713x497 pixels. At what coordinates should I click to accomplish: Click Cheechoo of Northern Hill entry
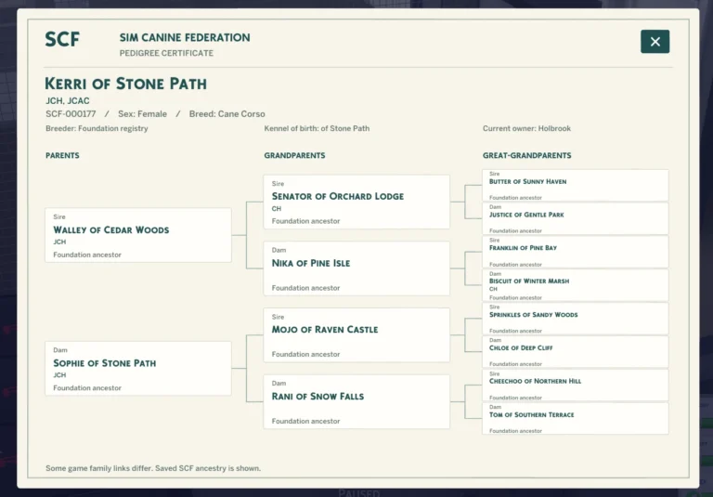pos(576,385)
